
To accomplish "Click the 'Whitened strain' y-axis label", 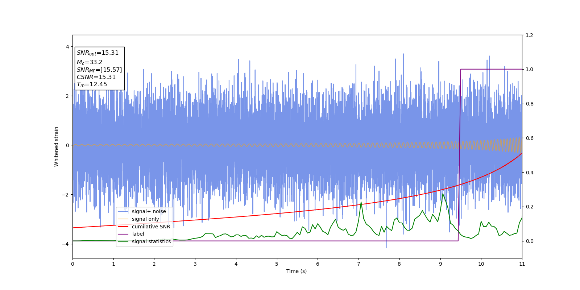I will [x=57, y=146].
